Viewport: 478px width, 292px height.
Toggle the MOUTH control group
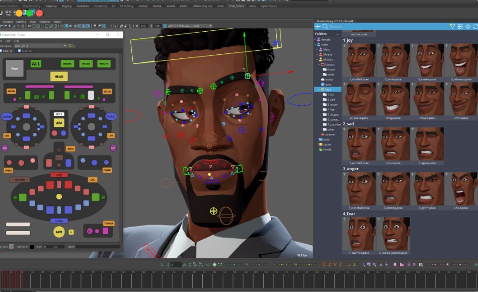(x=104, y=64)
